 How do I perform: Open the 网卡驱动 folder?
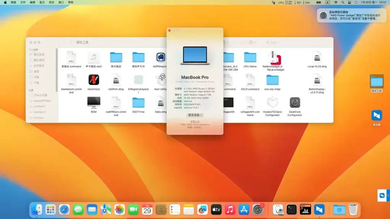pos(116,57)
